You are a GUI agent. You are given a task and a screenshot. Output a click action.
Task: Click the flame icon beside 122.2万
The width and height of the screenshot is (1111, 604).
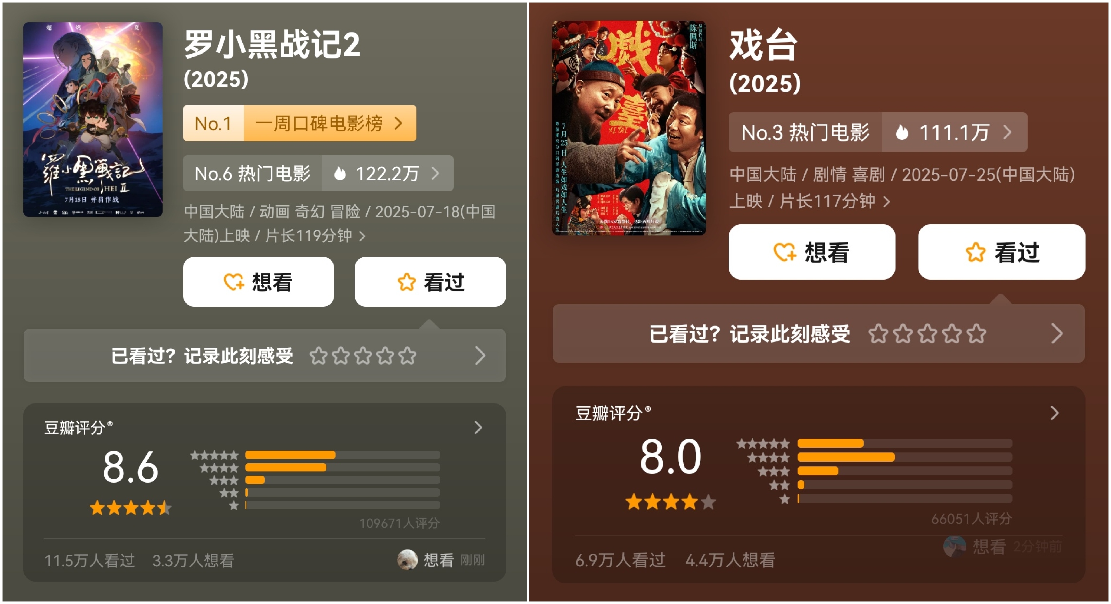coord(340,173)
